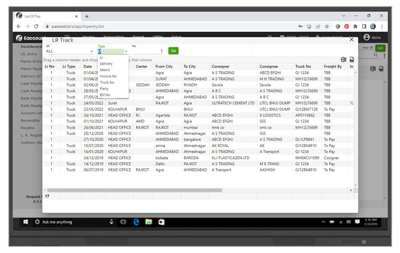Screen dimensions: 400x253
Task: Select Lr from the Type list
Action: click(x=101, y=57)
